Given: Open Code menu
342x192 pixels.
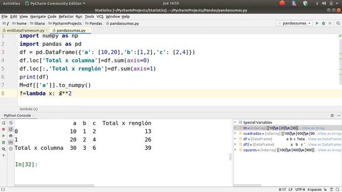Looking at the screenshot, I should click(52, 17).
